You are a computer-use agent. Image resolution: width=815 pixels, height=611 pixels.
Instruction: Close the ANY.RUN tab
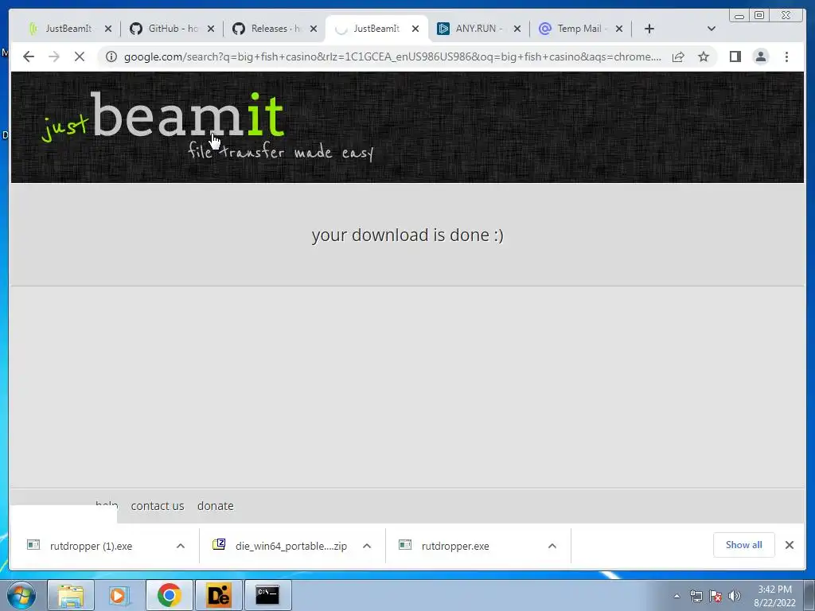click(517, 29)
